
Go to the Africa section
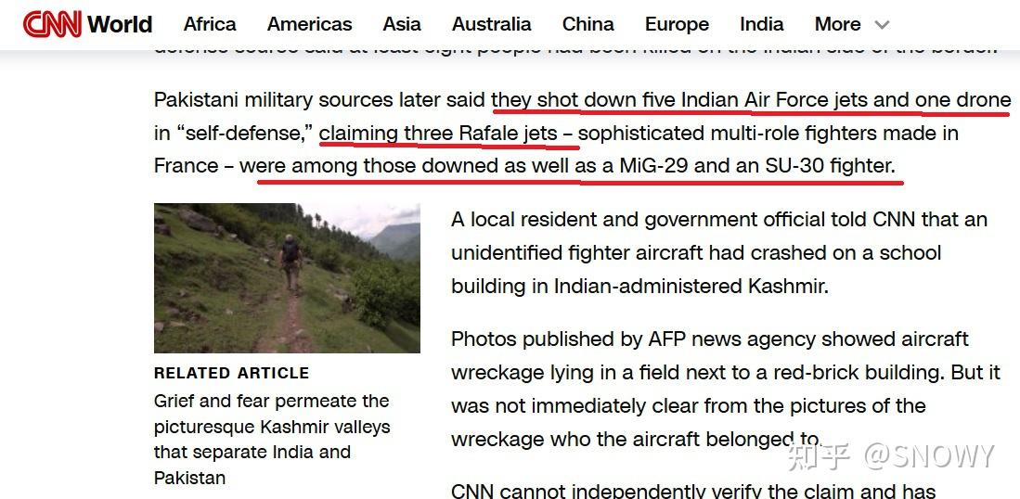pyautogui.click(x=210, y=24)
